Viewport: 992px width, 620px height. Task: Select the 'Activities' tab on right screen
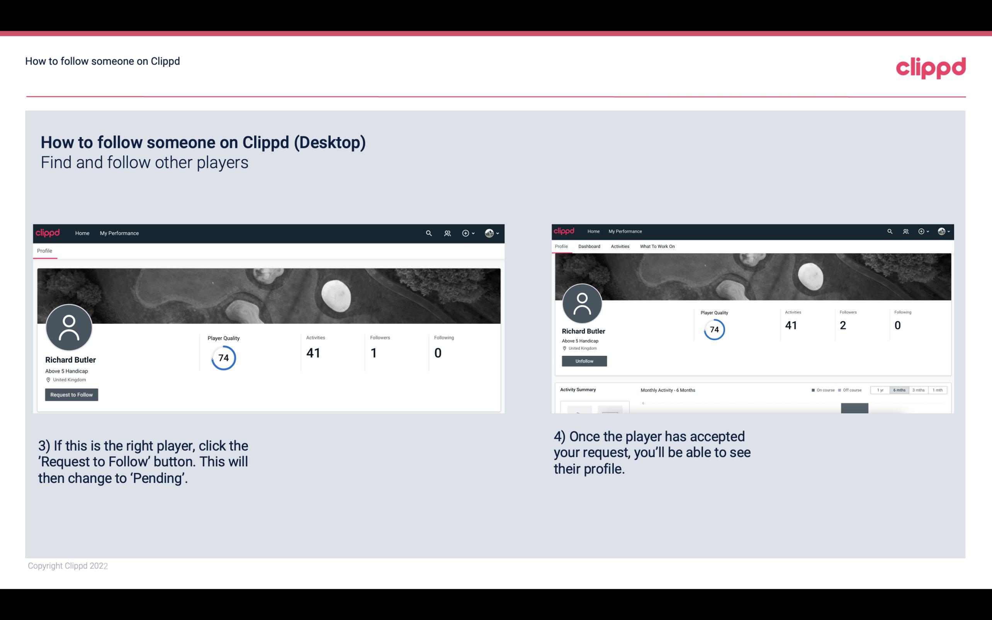click(x=619, y=246)
